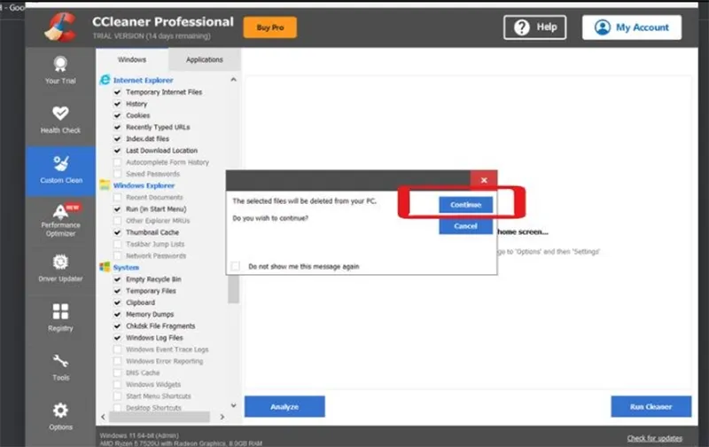Uncheck the Clipboard checkbox

117,302
